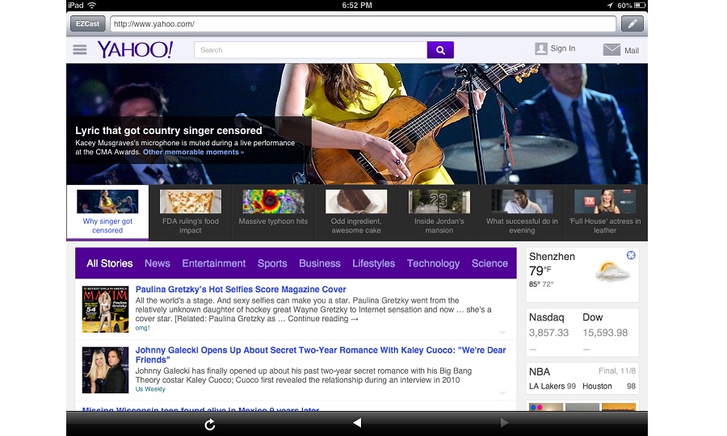Open Paulina Gretzky magazine cover article
Viewport: 727px width, 436px height.
point(241,289)
